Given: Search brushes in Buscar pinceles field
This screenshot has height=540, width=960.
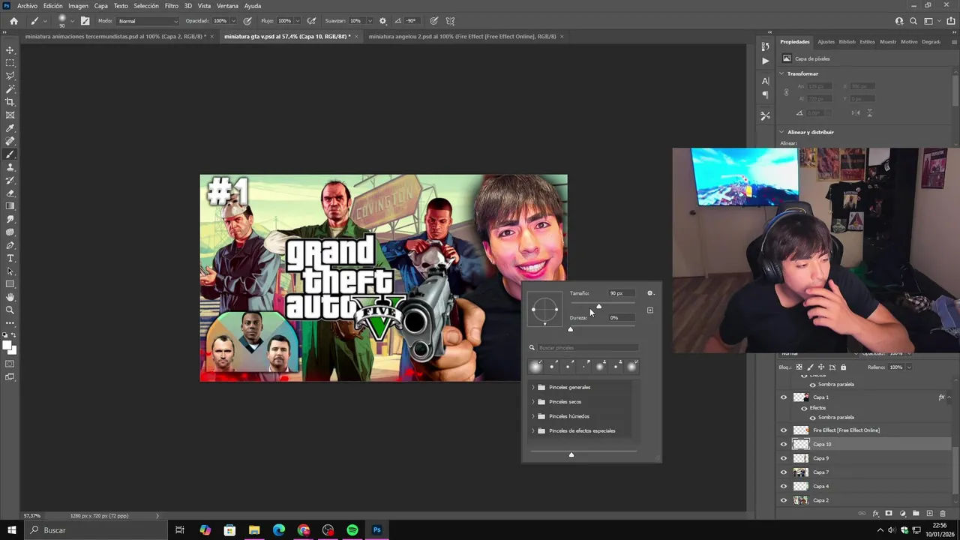Looking at the screenshot, I should [x=588, y=348].
